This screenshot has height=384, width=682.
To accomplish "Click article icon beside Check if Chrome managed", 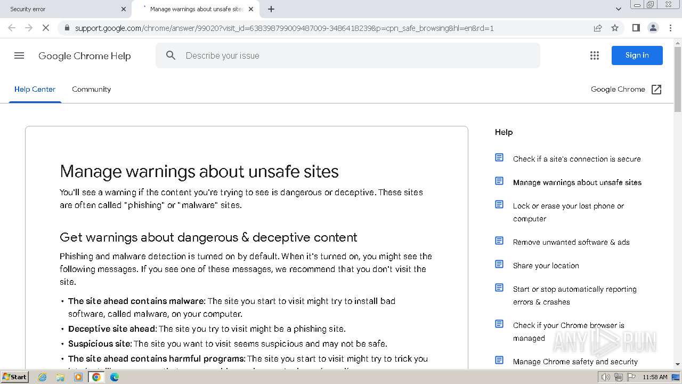I will point(499,324).
